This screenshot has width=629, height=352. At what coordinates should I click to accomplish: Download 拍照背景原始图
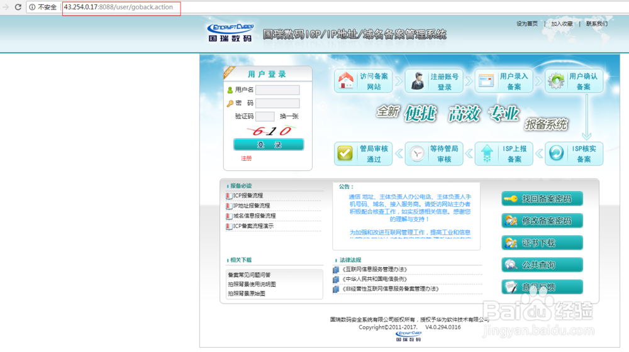tap(247, 294)
